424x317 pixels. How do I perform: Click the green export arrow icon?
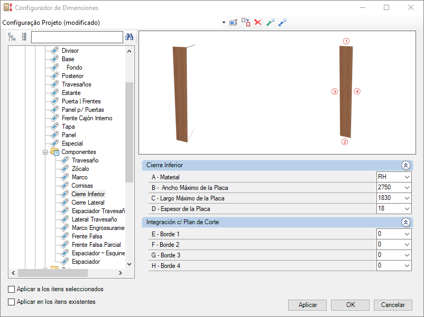coord(270,23)
